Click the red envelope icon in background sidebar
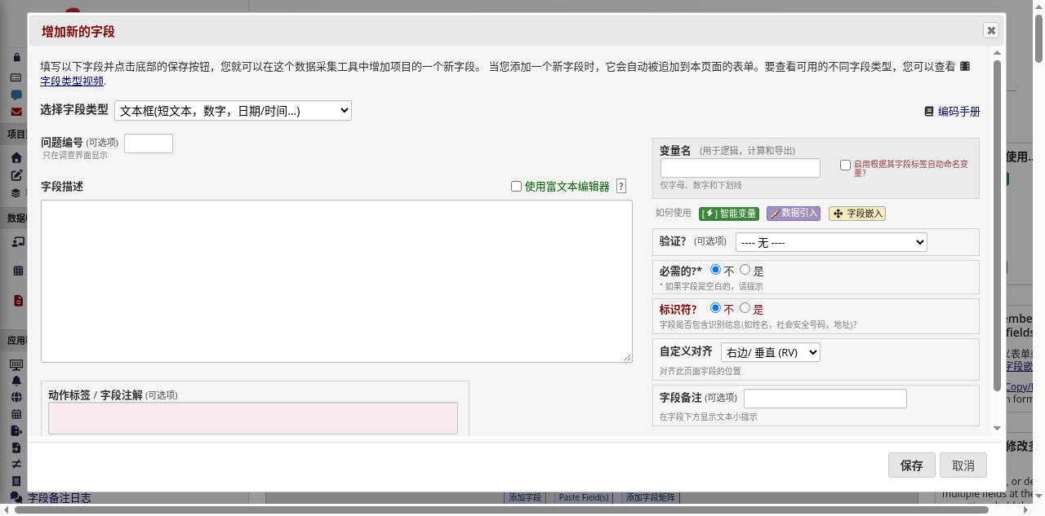 16,112
